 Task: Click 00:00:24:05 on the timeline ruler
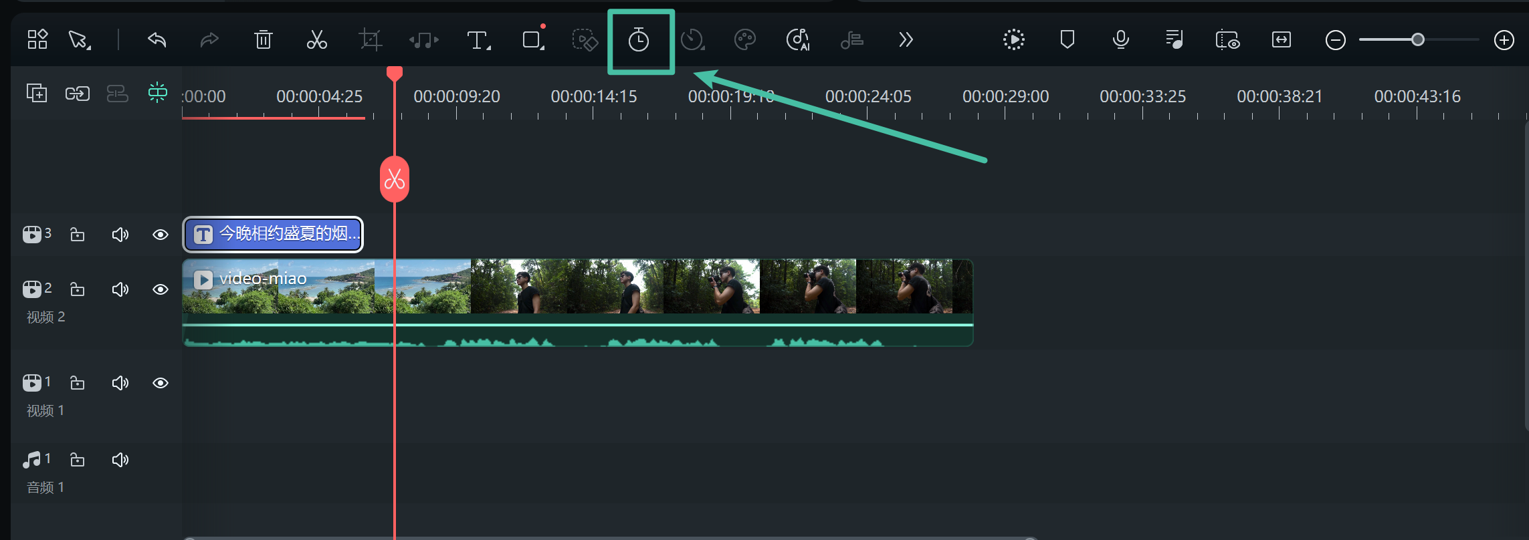(868, 96)
